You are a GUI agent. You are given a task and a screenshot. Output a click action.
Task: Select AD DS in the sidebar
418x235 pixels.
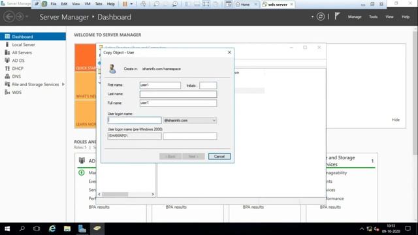pos(33,61)
